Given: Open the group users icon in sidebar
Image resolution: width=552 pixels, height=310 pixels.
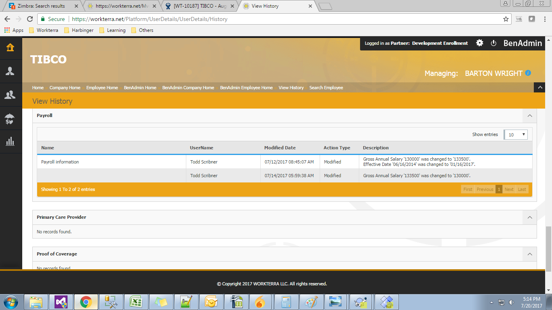Looking at the screenshot, I should tap(10, 94).
